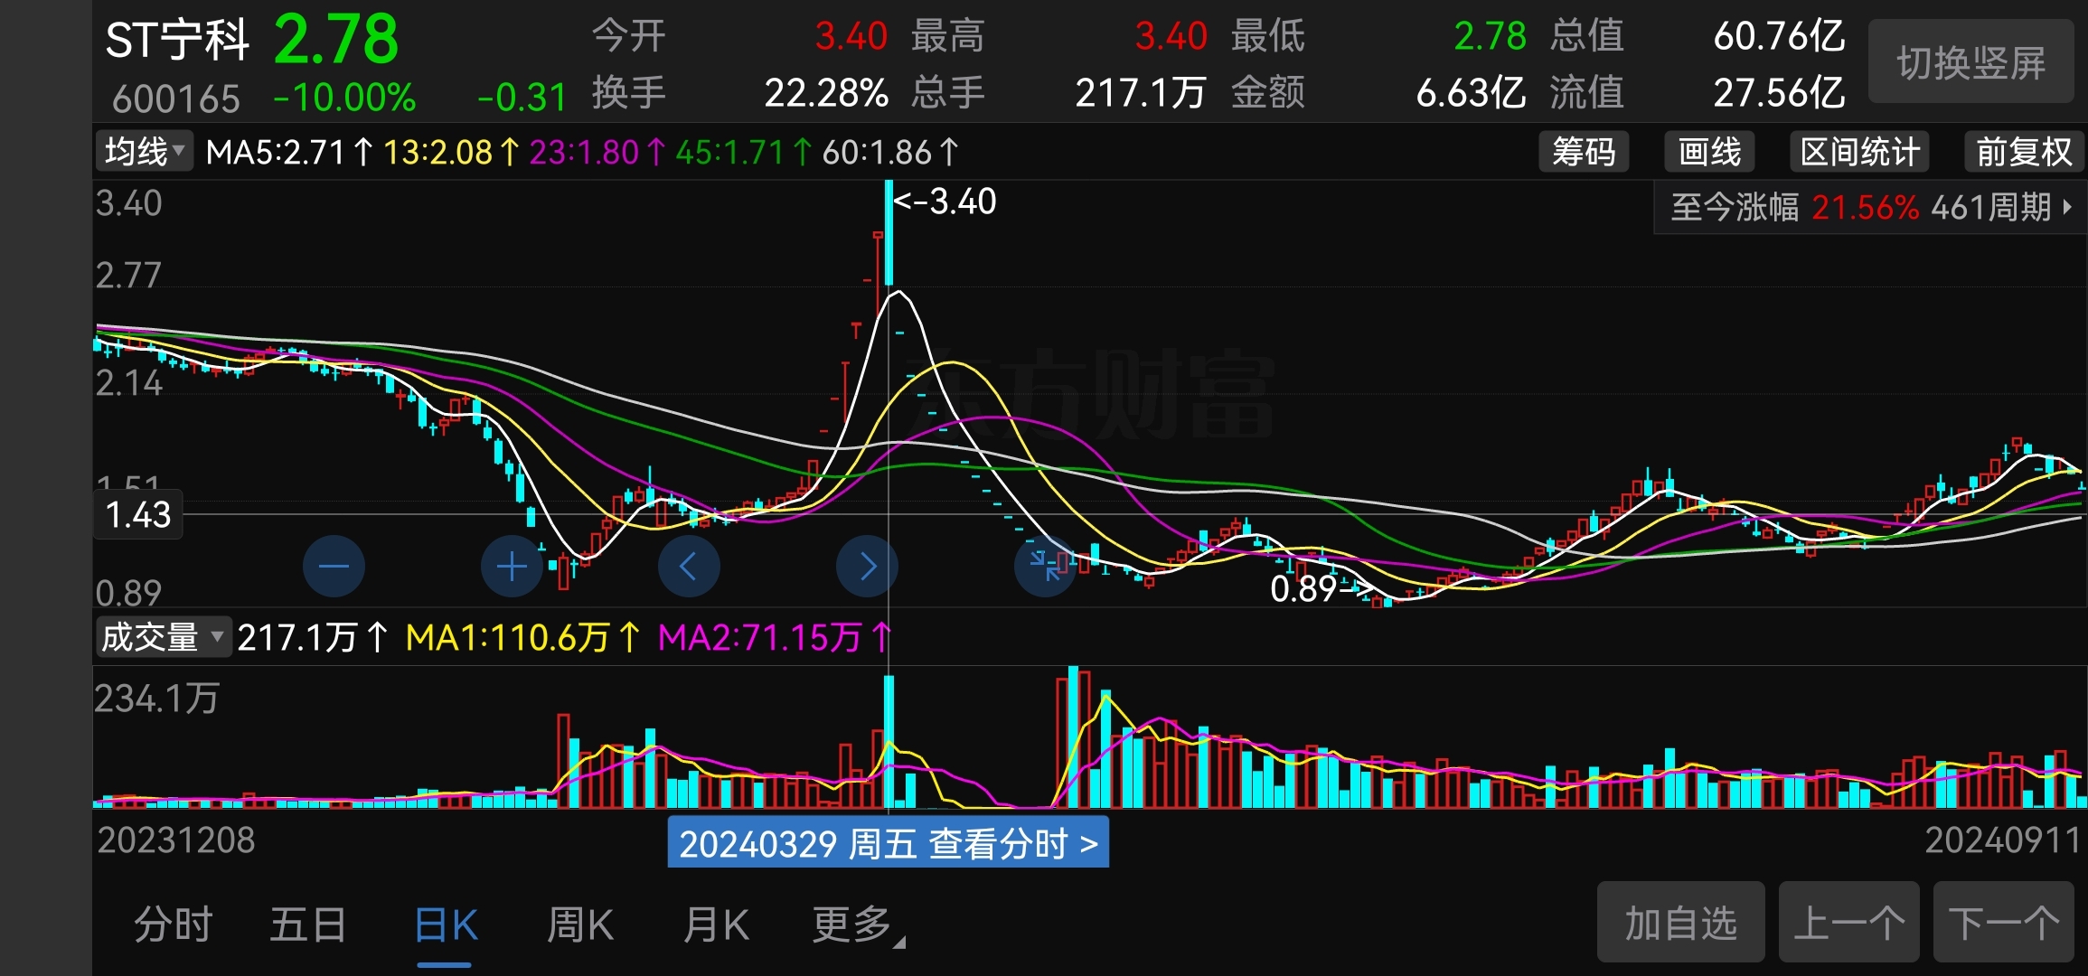Screen dimensions: 2088x976
Task: Click the zoom-in plus circle icon
Action: [x=512, y=567]
